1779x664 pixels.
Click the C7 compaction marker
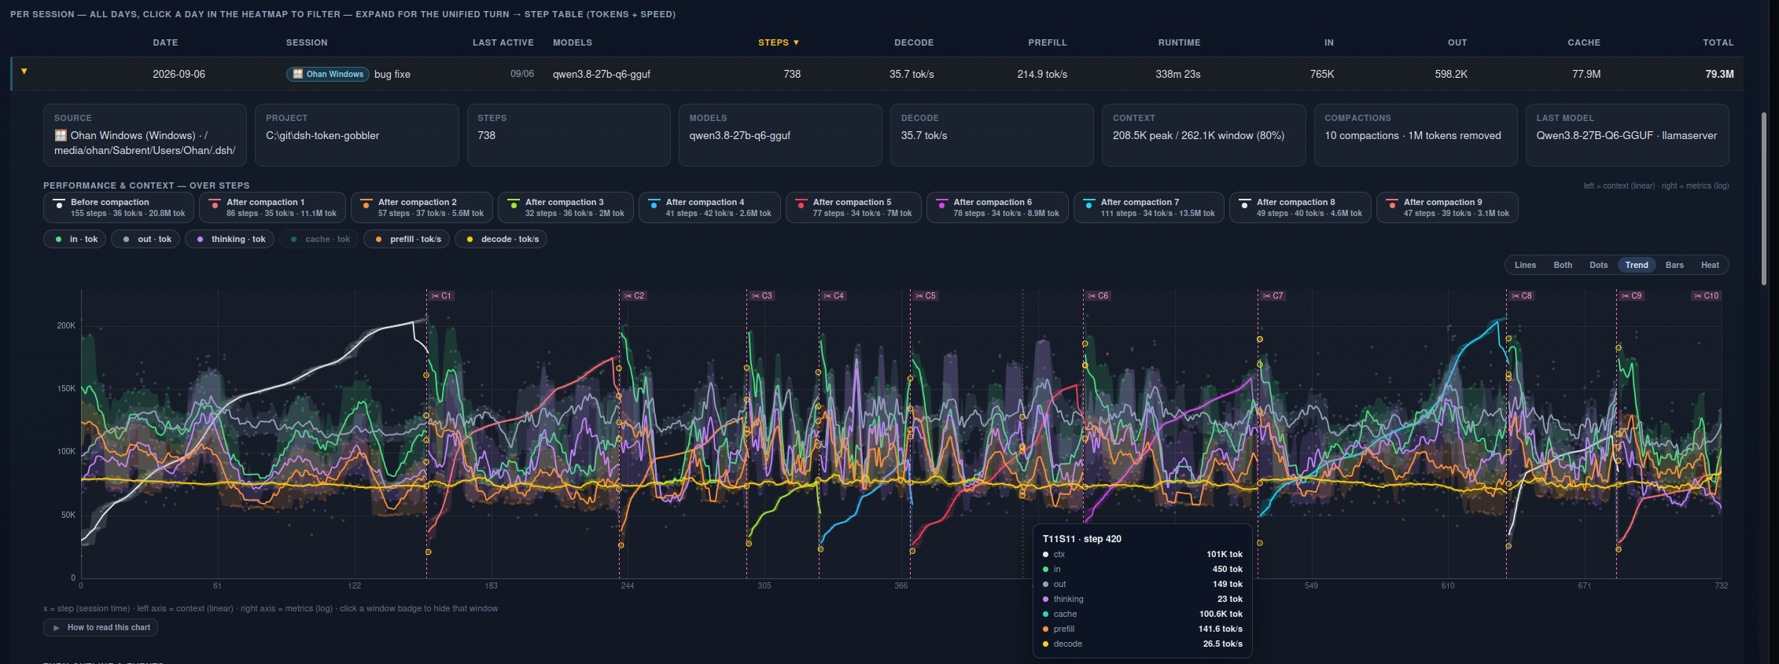[x=1273, y=296]
